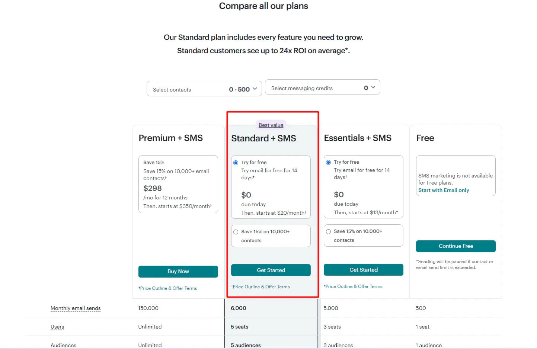
Task: Click the Continue Free button
Action: point(456,246)
